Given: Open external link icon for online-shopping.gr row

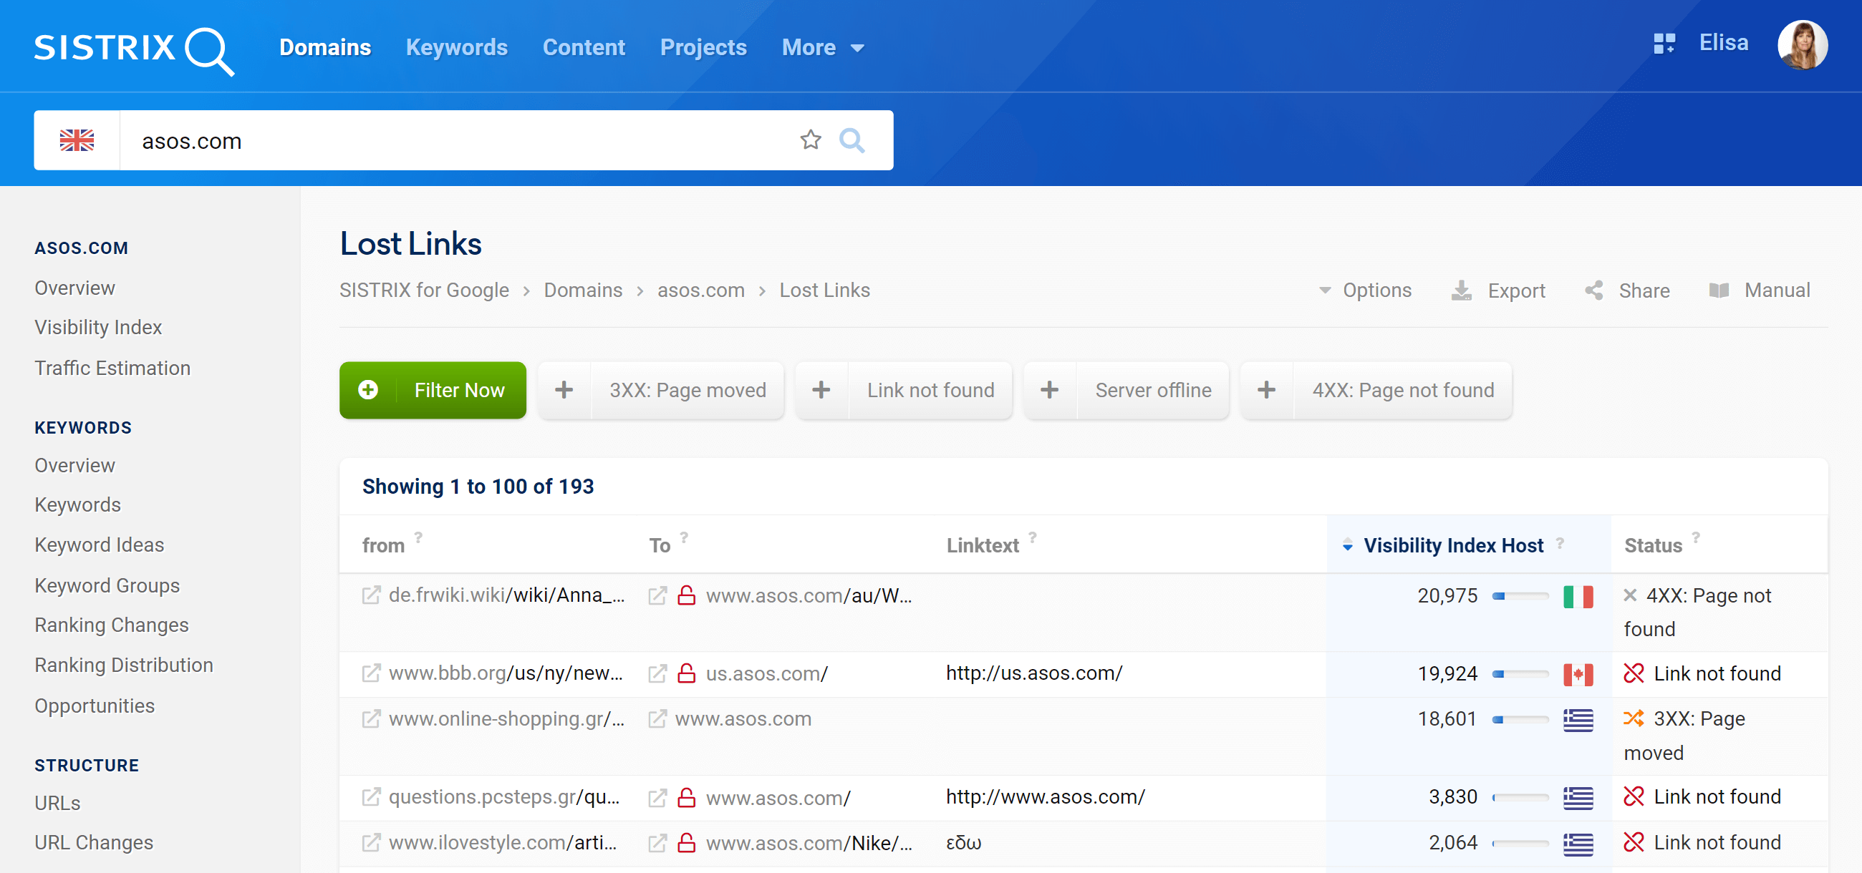Looking at the screenshot, I should pyautogui.click(x=371, y=719).
